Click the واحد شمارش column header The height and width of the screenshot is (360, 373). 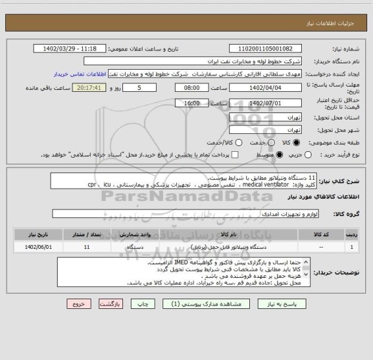click(x=135, y=235)
